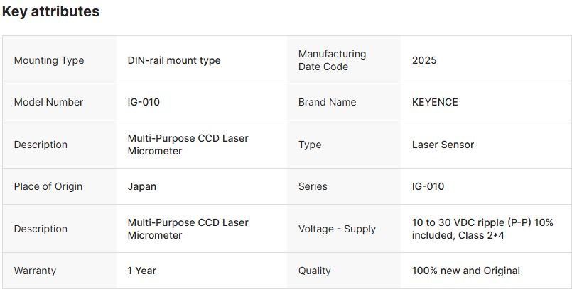Select the 1 Year warranty value
The height and width of the screenshot is (289, 572).
[142, 271]
